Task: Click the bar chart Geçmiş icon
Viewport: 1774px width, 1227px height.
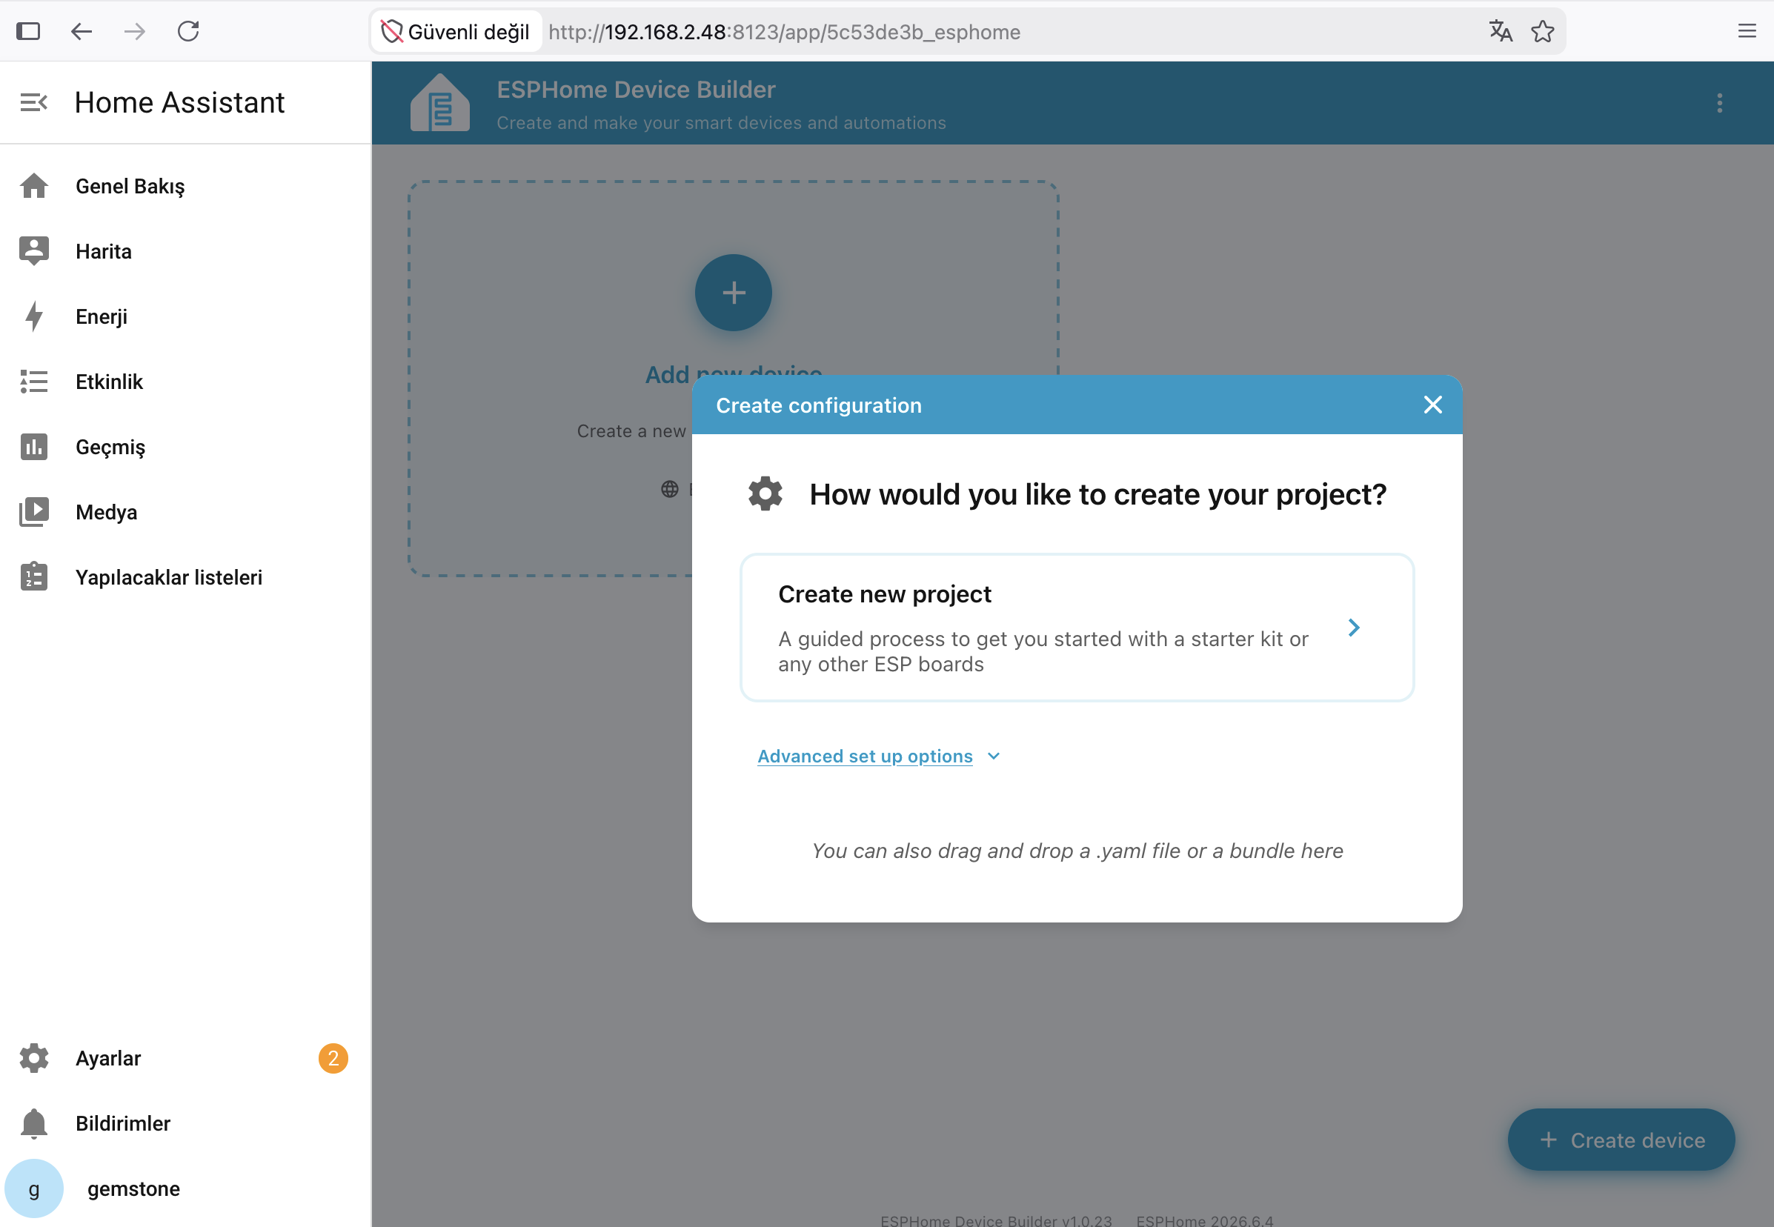Action: point(34,447)
